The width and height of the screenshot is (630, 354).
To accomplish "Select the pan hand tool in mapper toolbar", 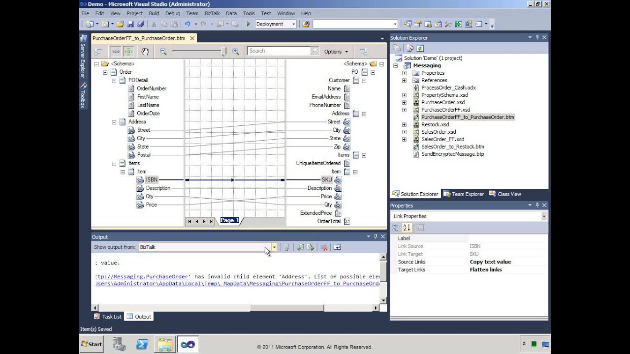I will [x=145, y=51].
